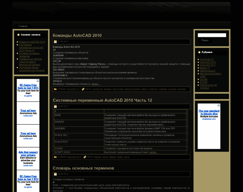Open tag число

tap(127, 157)
